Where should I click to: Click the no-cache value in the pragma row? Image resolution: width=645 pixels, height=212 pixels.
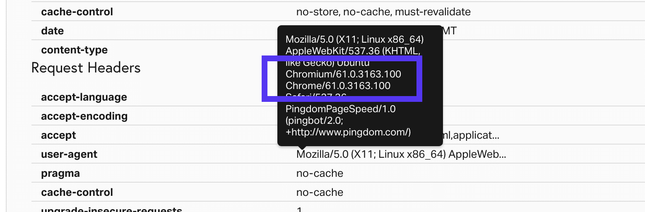coord(320,173)
